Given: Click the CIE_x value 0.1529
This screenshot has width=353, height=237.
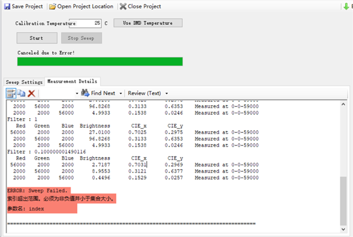Looking at the screenshot, I should (137, 177).
